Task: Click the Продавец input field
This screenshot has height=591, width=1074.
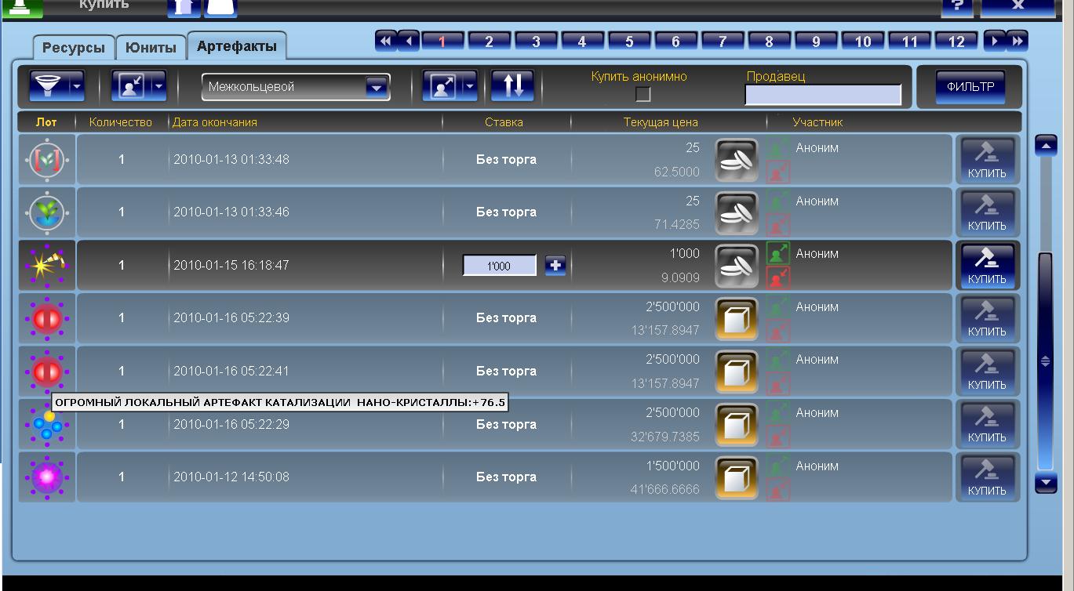Action: tap(823, 95)
